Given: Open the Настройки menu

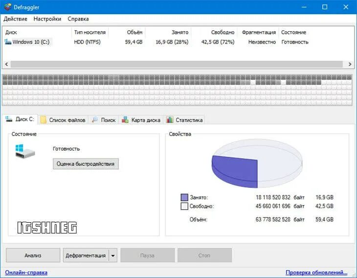Looking at the screenshot, I should coord(47,19).
